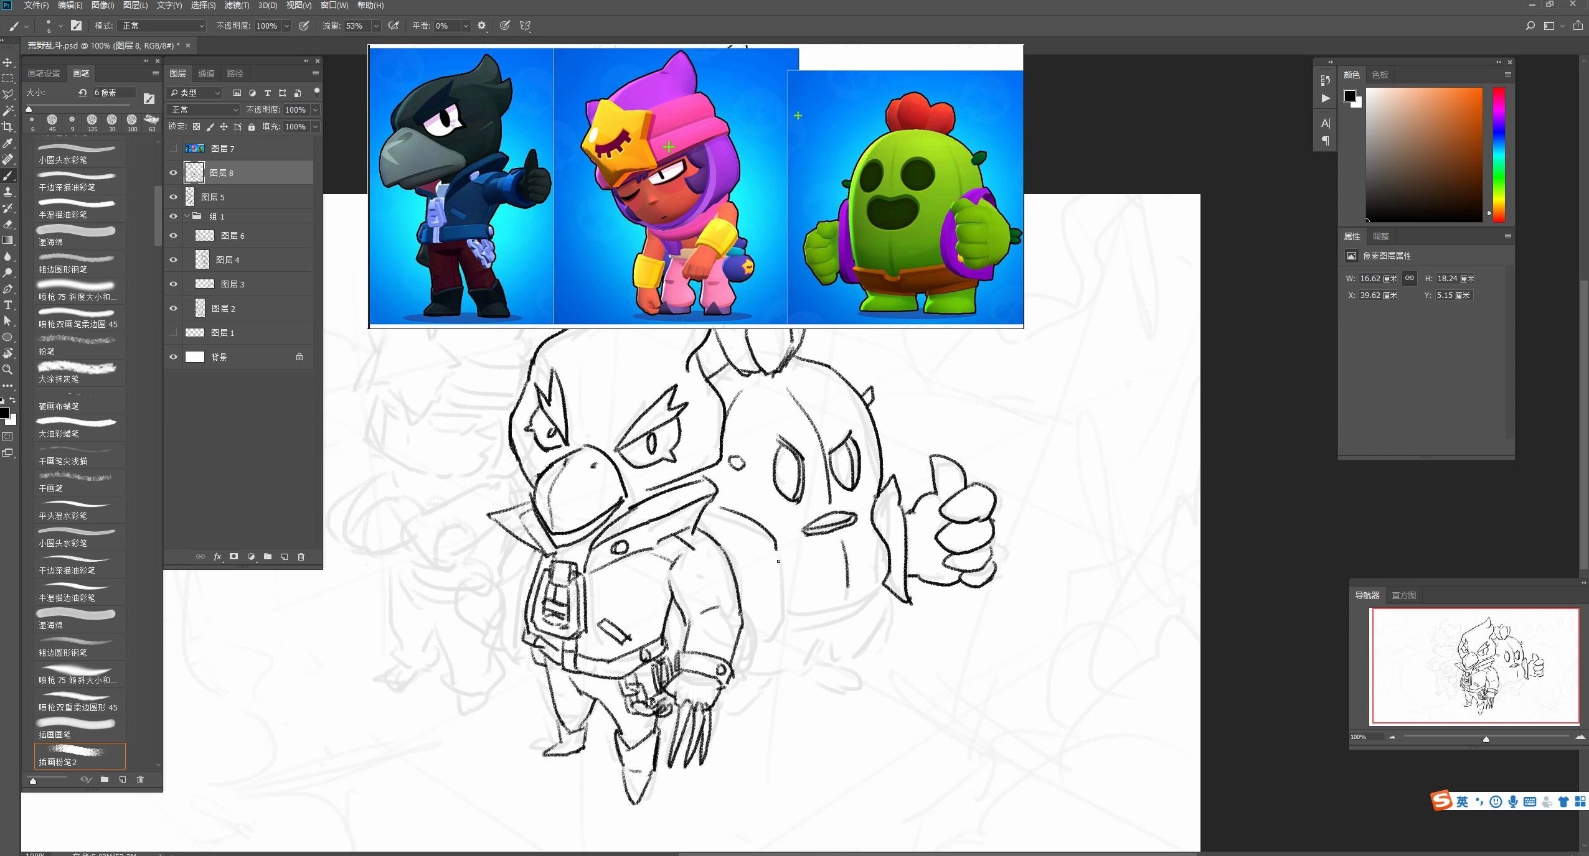
Task: Open the brush settings panel toggle icon
Action: click(76, 26)
